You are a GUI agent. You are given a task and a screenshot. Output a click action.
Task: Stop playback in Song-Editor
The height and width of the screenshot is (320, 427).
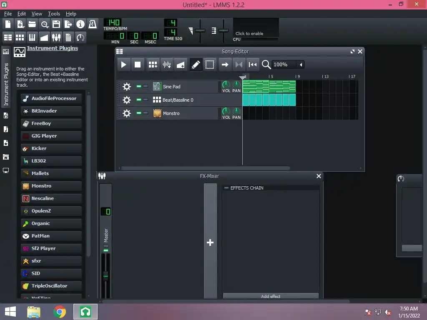click(x=138, y=65)
